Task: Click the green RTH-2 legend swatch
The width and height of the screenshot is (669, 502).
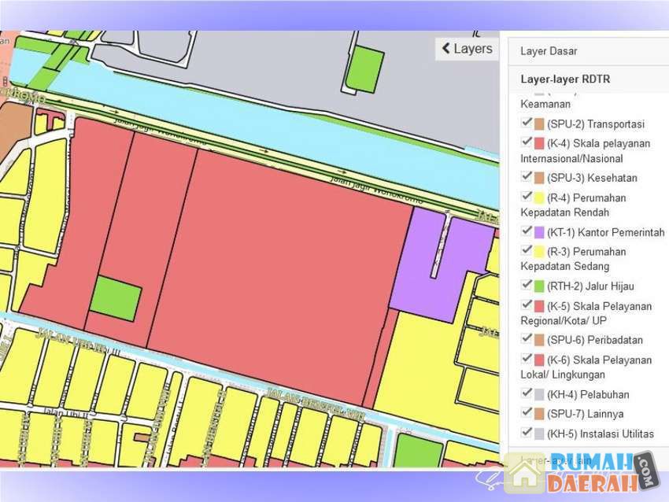Action: (539, 286)
